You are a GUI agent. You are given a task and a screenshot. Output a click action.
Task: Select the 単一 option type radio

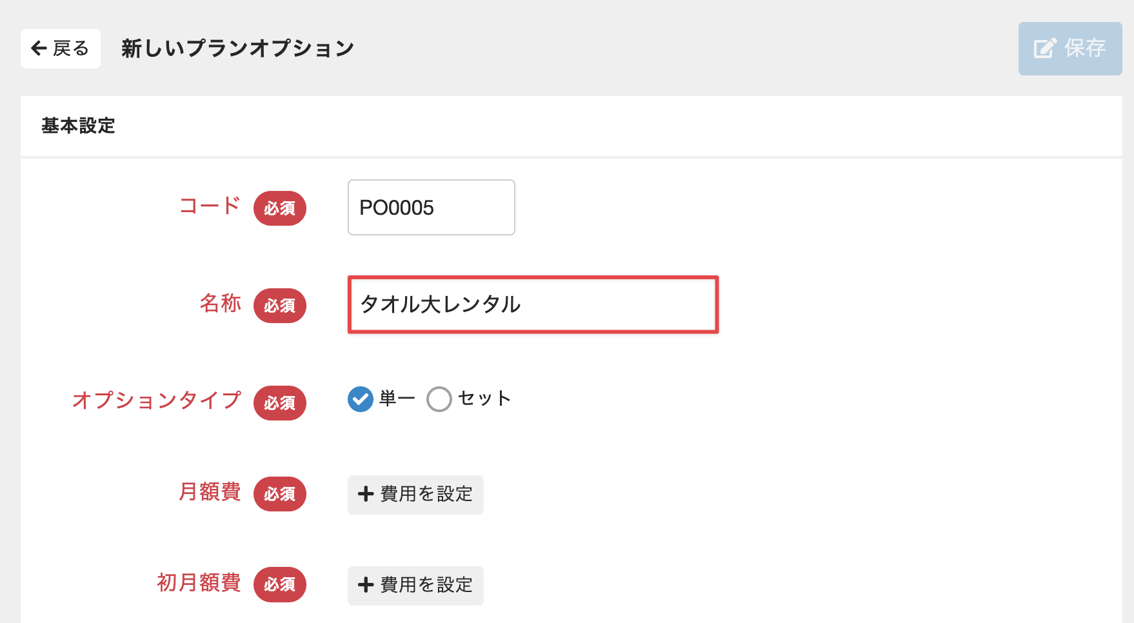361,399
